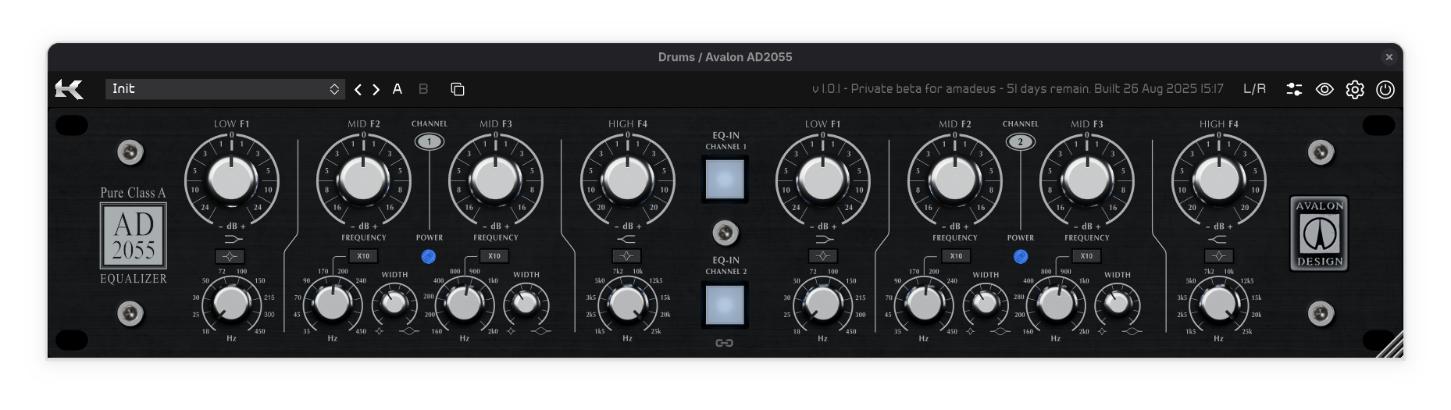The image size is (1451, 410).
Task: Go to next preset arrow
Action: 376,90
